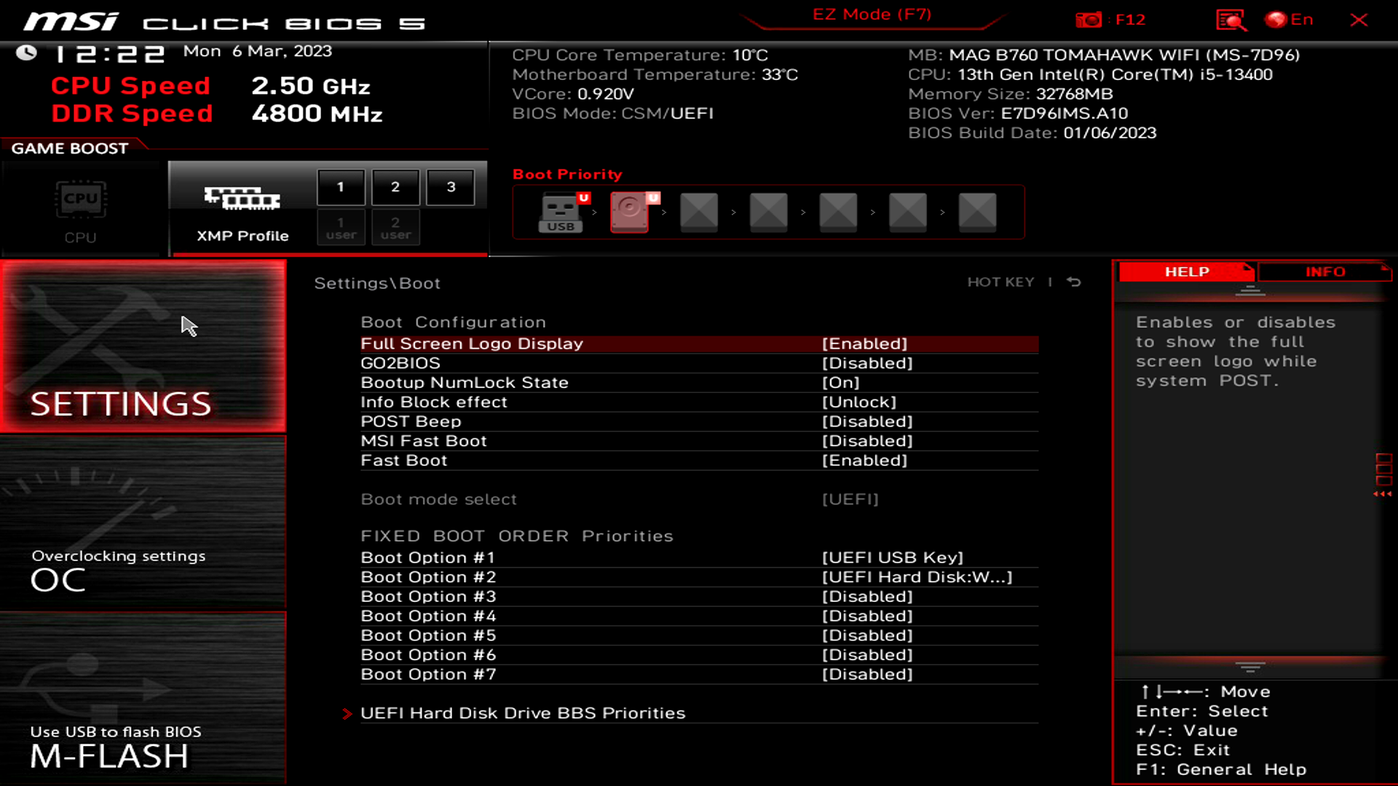Viewport: 1398px width, 786px height.
Task: Click the screenshot F12 icon
Action: point(1090,19)
